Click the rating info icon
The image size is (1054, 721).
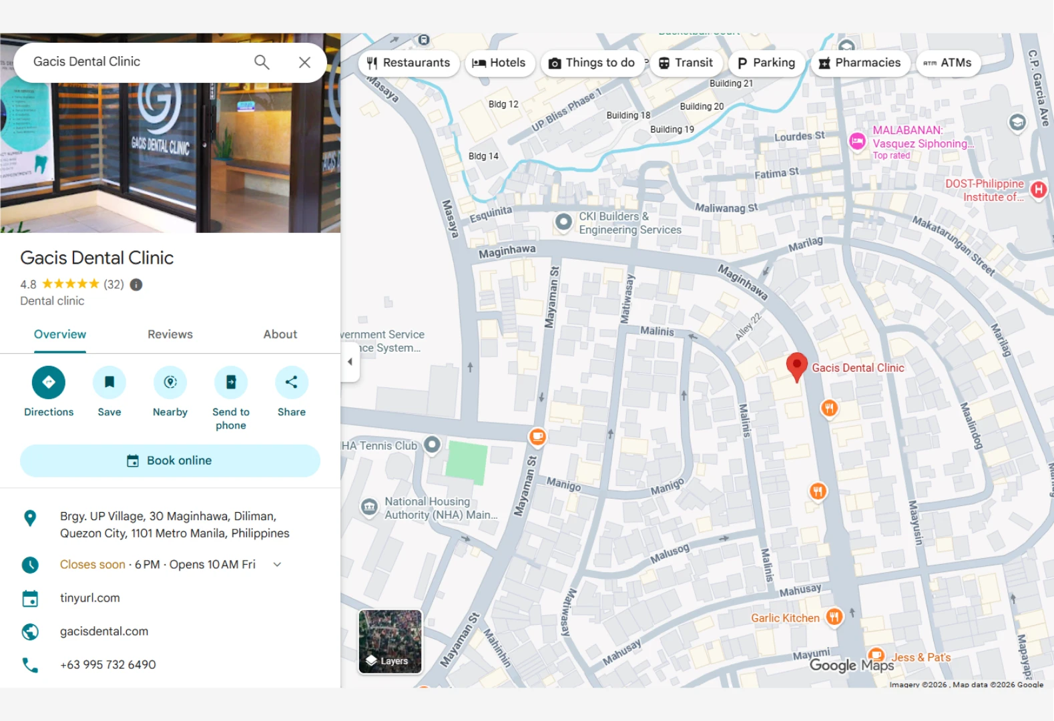(136, 284)
